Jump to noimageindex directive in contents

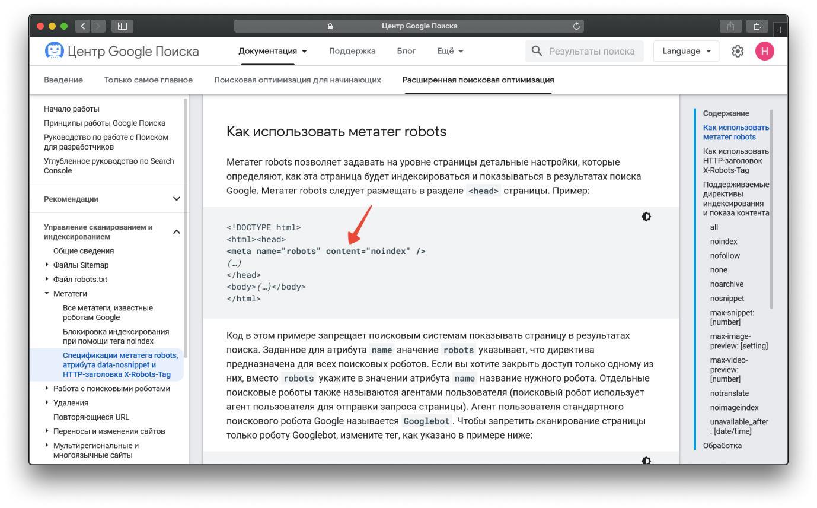coord(734,408)
